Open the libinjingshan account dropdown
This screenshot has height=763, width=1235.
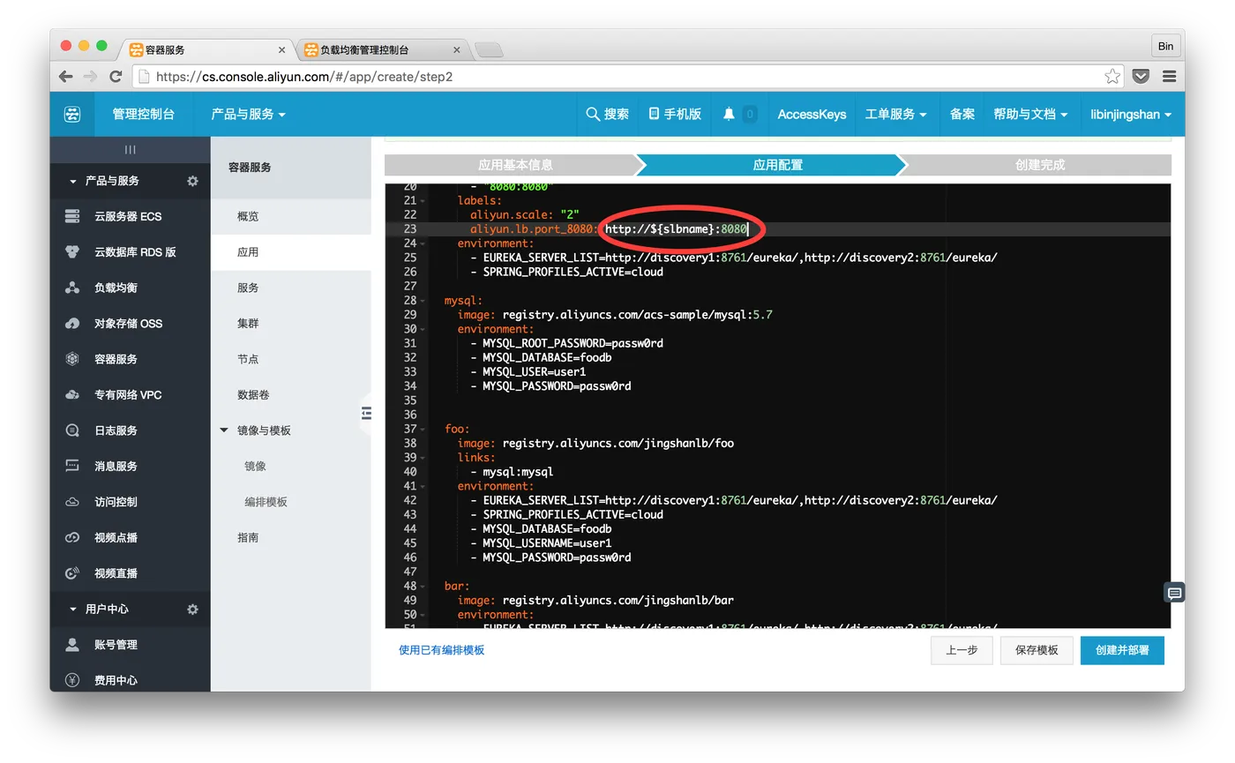pyautogui.click(x=1131, y=114)
